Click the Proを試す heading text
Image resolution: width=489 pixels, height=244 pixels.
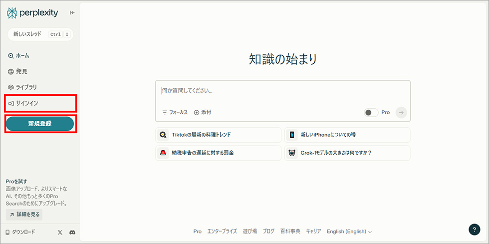point(16,181)
